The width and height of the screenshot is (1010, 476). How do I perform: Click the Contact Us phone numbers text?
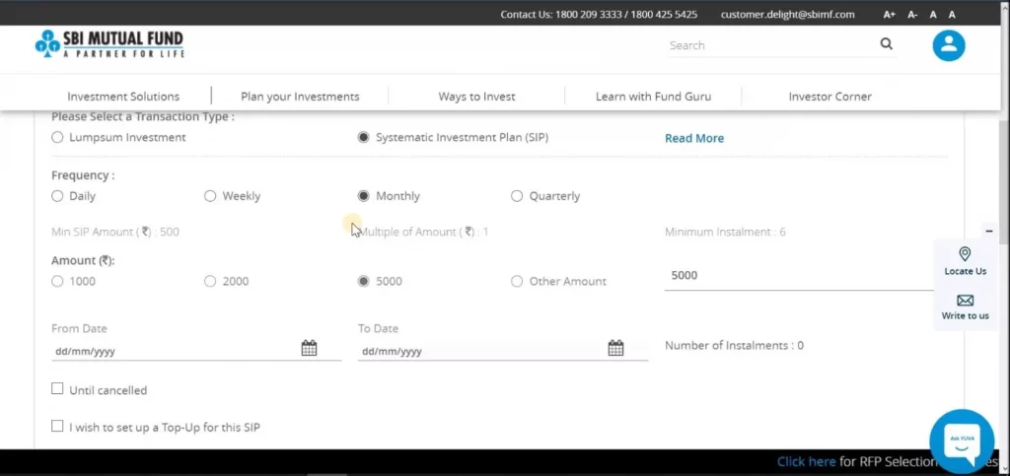point(599,14)
